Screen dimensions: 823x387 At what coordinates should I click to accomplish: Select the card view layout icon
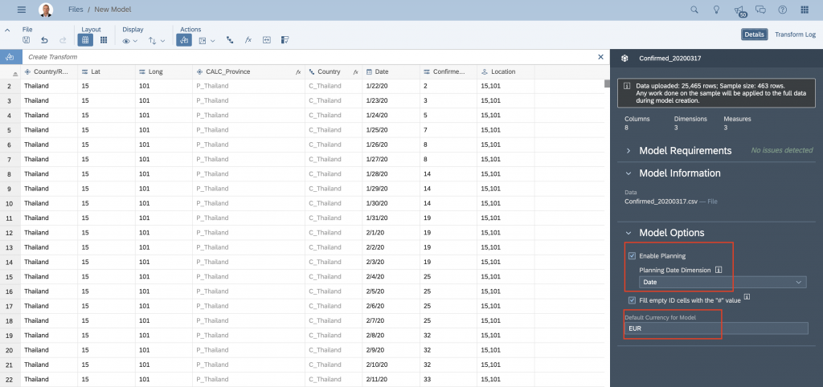[104, 40]
